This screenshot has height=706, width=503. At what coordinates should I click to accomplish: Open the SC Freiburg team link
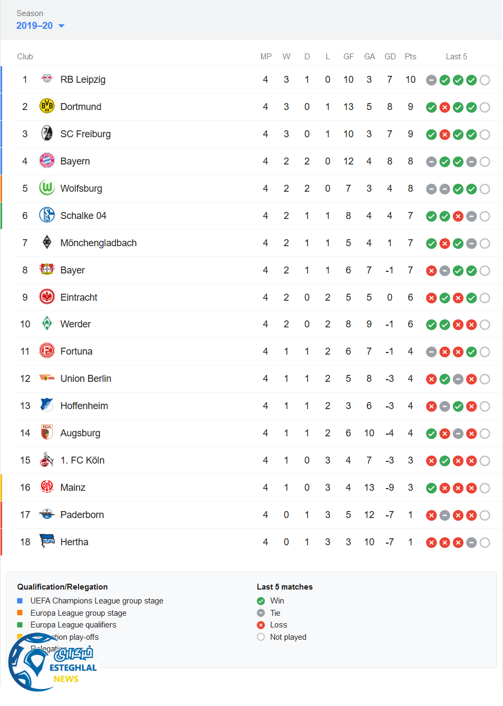pyautogui.click(x=85, y=134)
